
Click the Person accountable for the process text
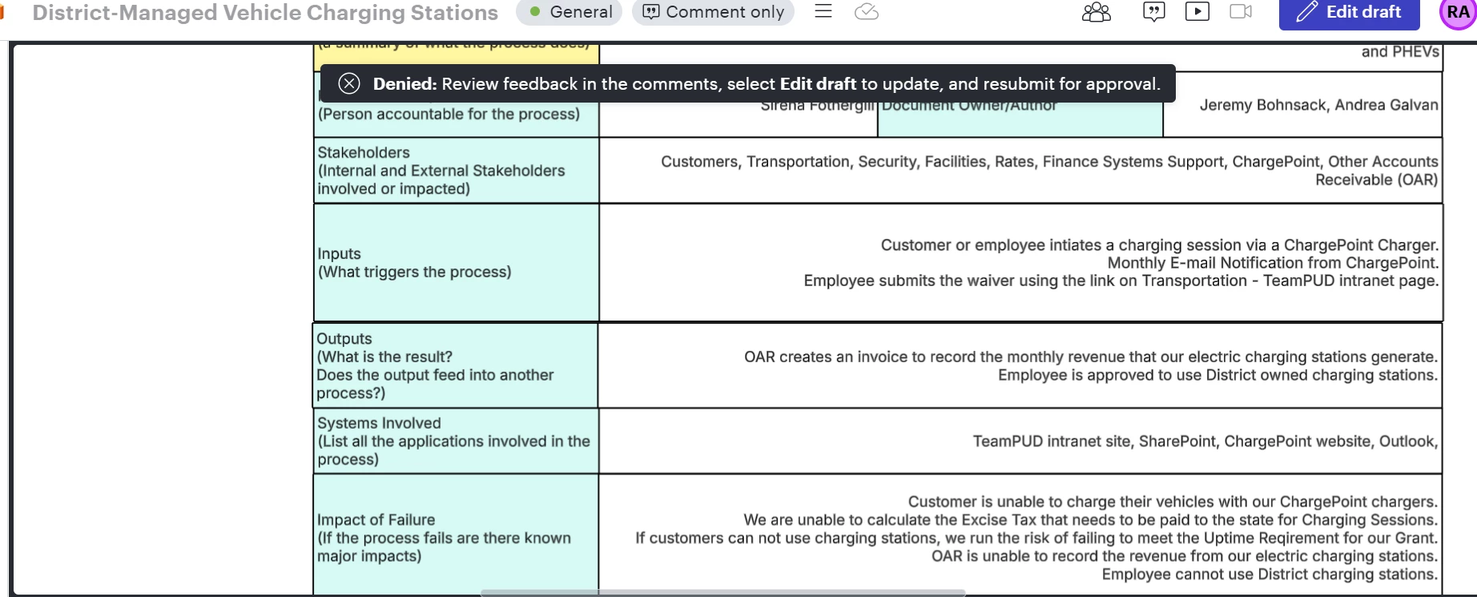449,114
